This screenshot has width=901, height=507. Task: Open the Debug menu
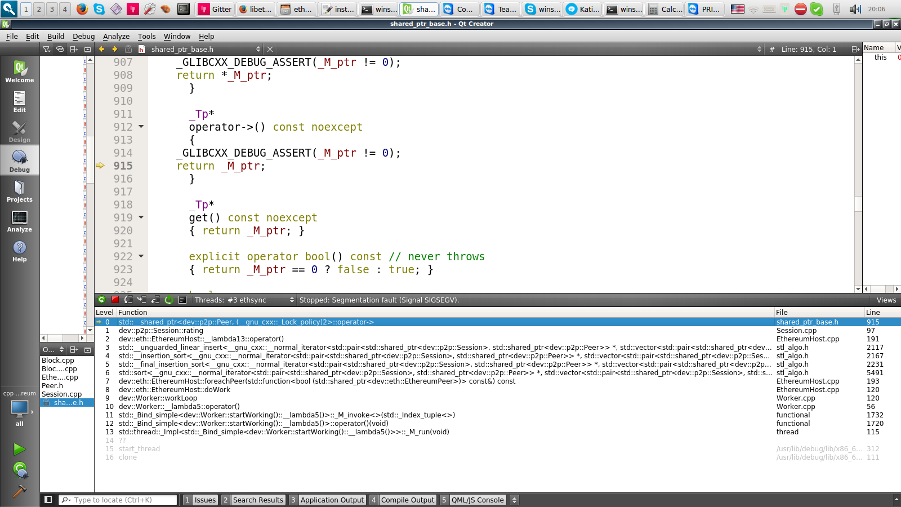83,36
